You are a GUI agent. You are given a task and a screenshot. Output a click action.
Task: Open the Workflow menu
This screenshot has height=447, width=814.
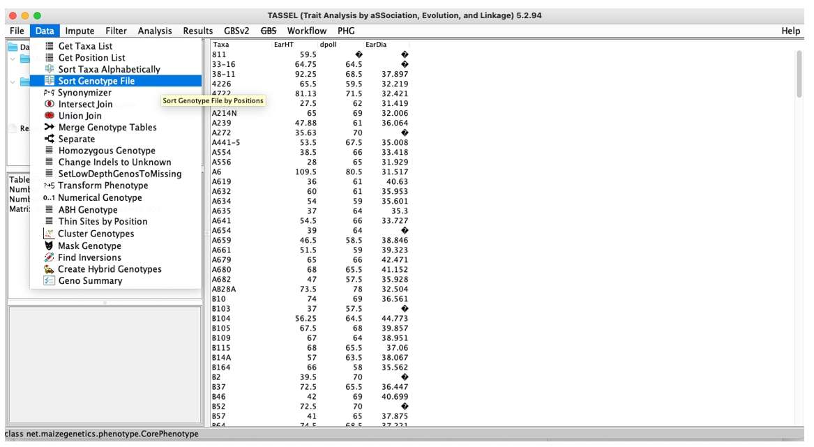307,31
